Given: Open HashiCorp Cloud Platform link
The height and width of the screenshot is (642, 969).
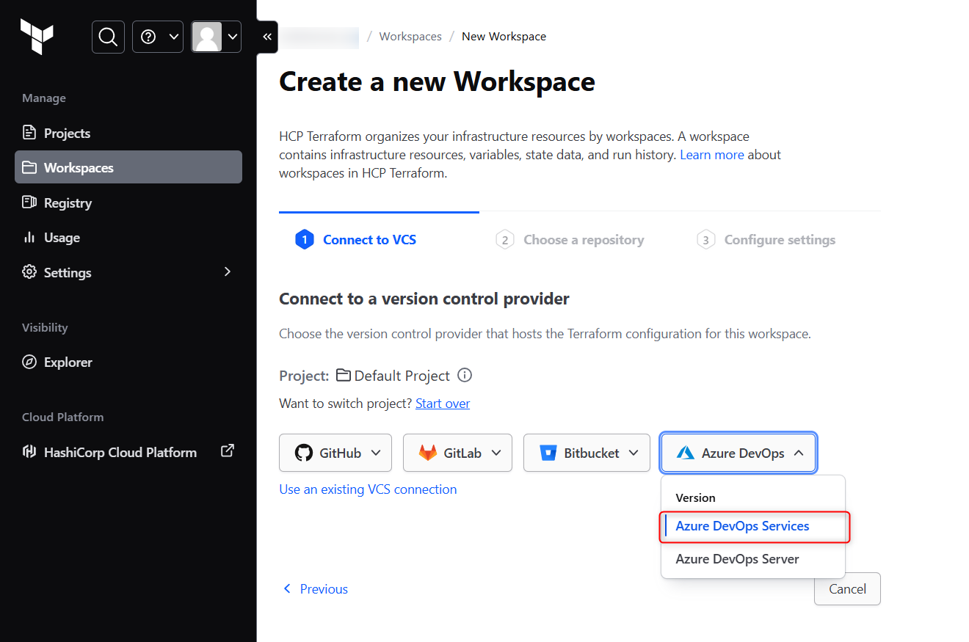Looking at the screenshot, I should [x=128, y=452].
